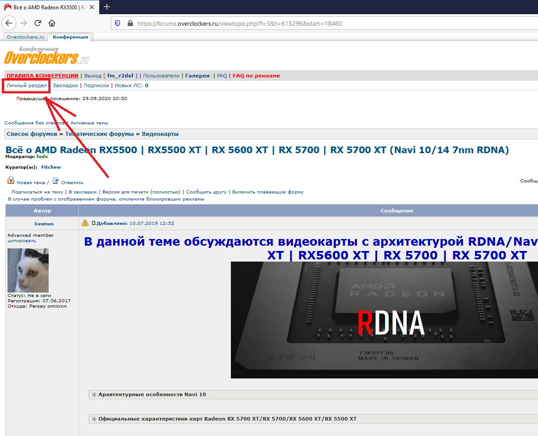Click the text Откуда: Persey omicron

pos(37,306)
